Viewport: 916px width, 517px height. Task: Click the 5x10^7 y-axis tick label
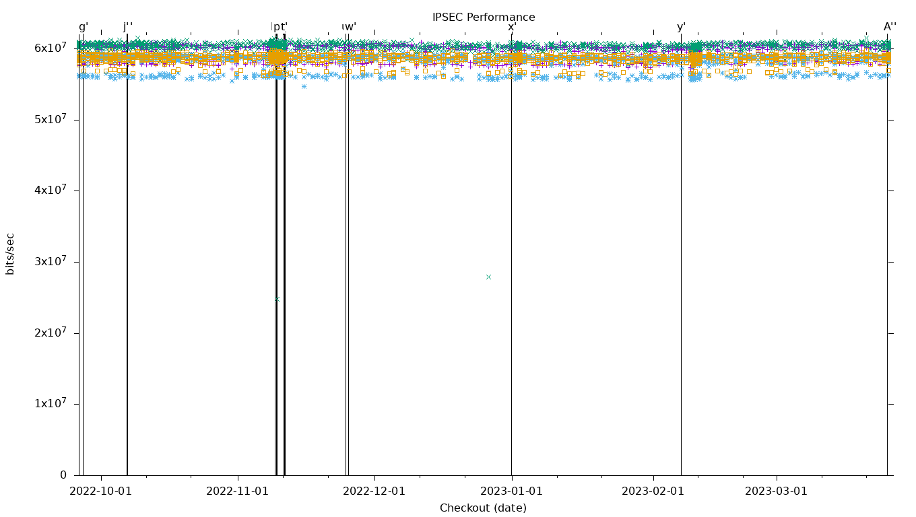point(51,118)
